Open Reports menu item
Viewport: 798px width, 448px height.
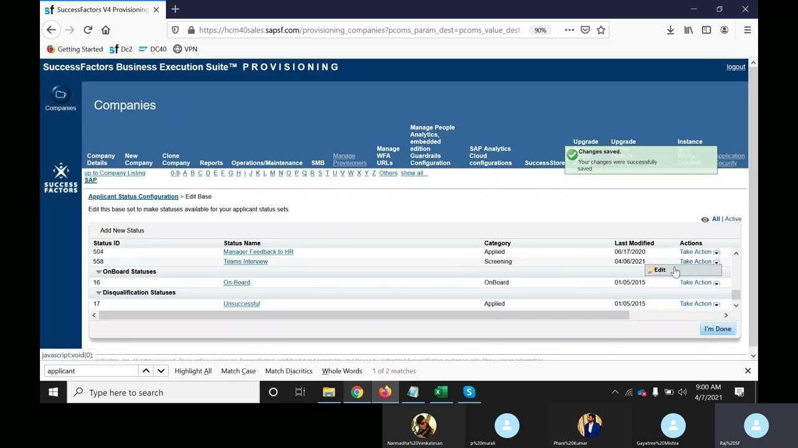[211, 163]
